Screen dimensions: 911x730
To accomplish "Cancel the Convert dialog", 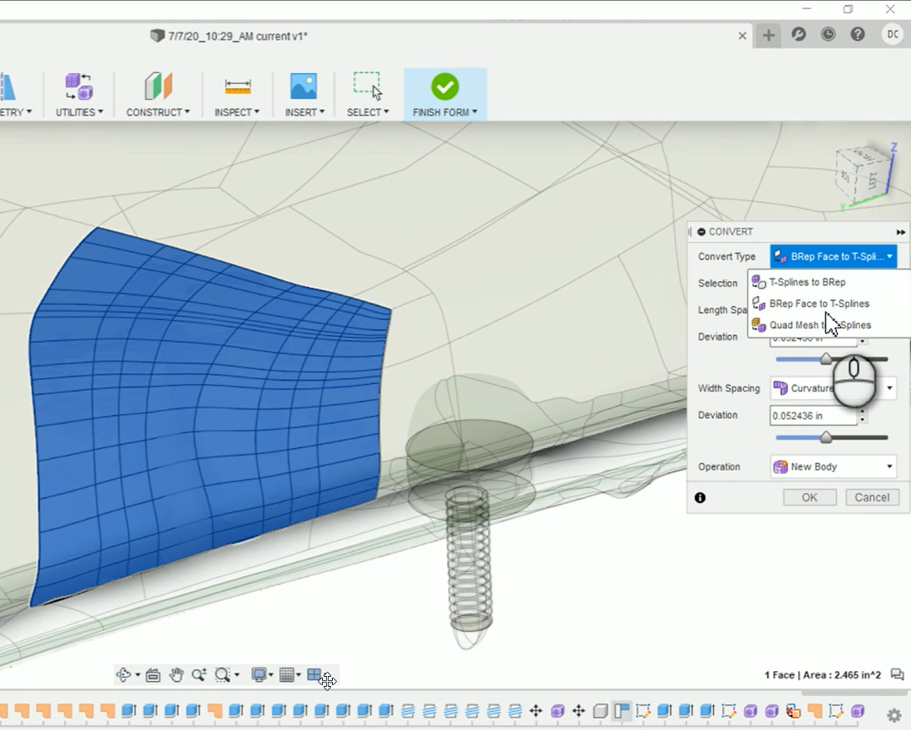I will click(872, 497).
